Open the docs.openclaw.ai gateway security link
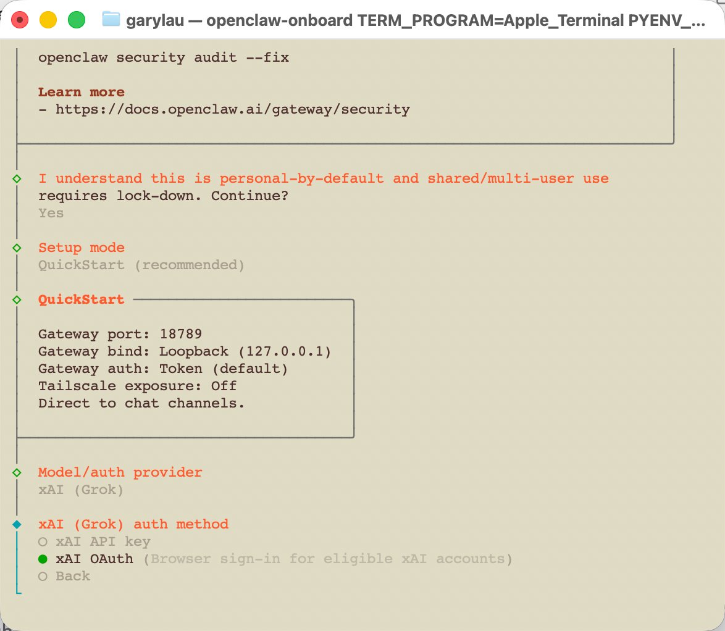 click(233, 109)
